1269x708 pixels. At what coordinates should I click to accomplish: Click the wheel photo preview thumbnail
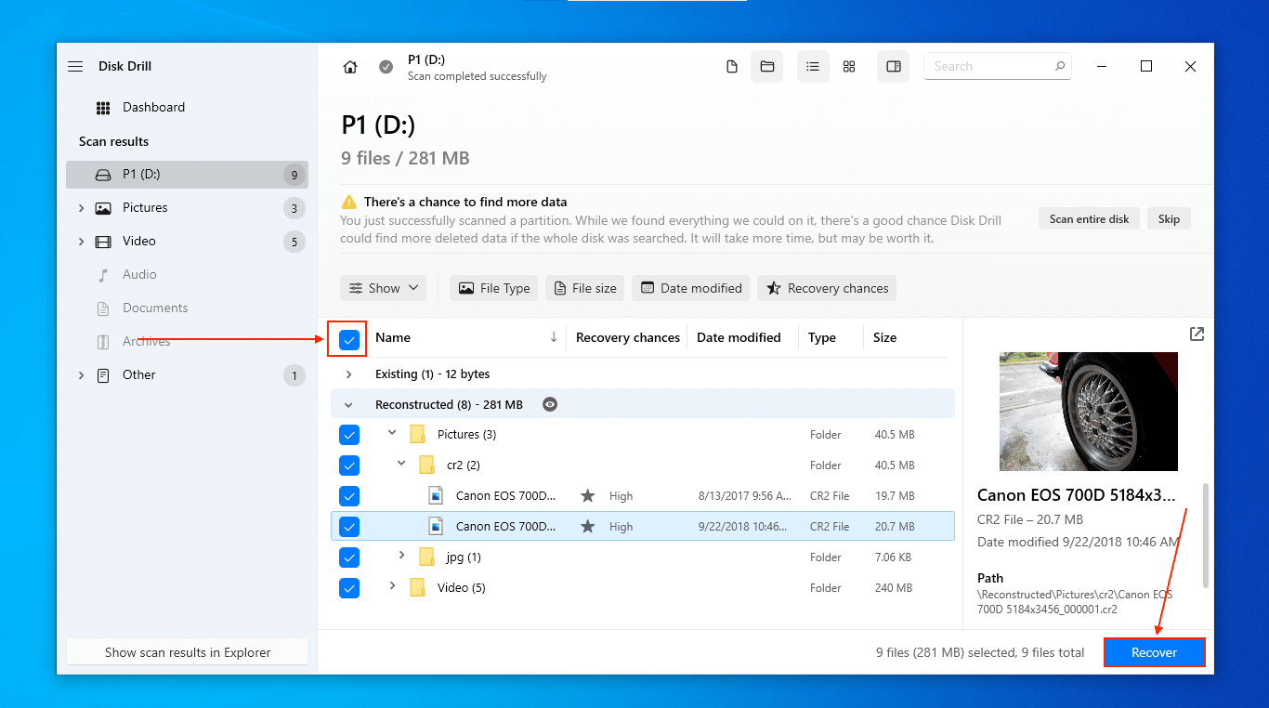click(x=1089, y=411)
